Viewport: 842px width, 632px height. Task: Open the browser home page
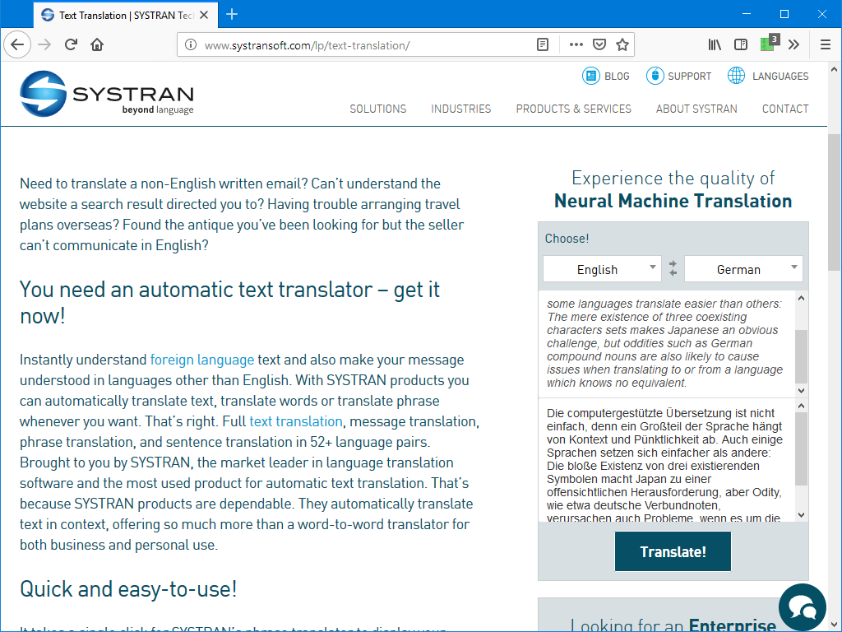click(x=97, y=44)
